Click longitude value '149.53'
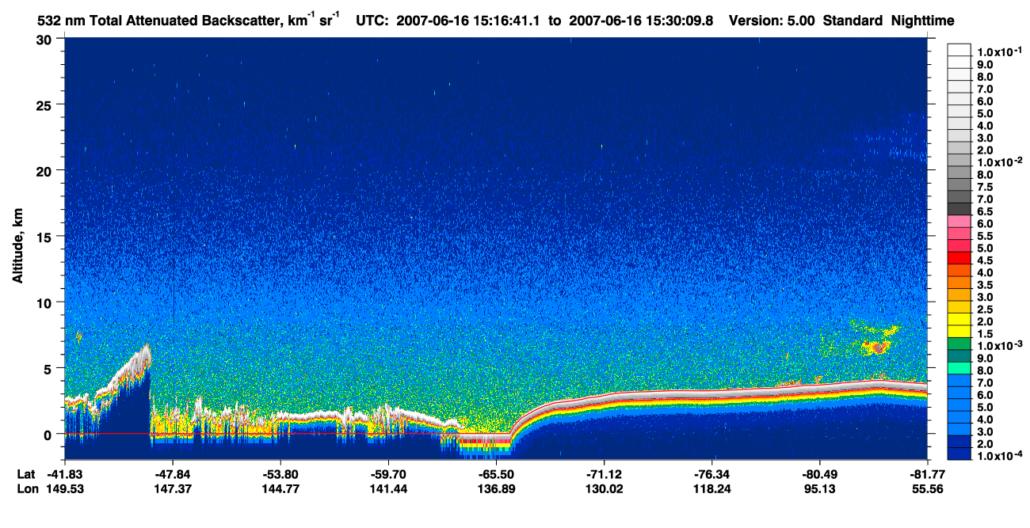1030x528 pixels. [x=65, y=488]
